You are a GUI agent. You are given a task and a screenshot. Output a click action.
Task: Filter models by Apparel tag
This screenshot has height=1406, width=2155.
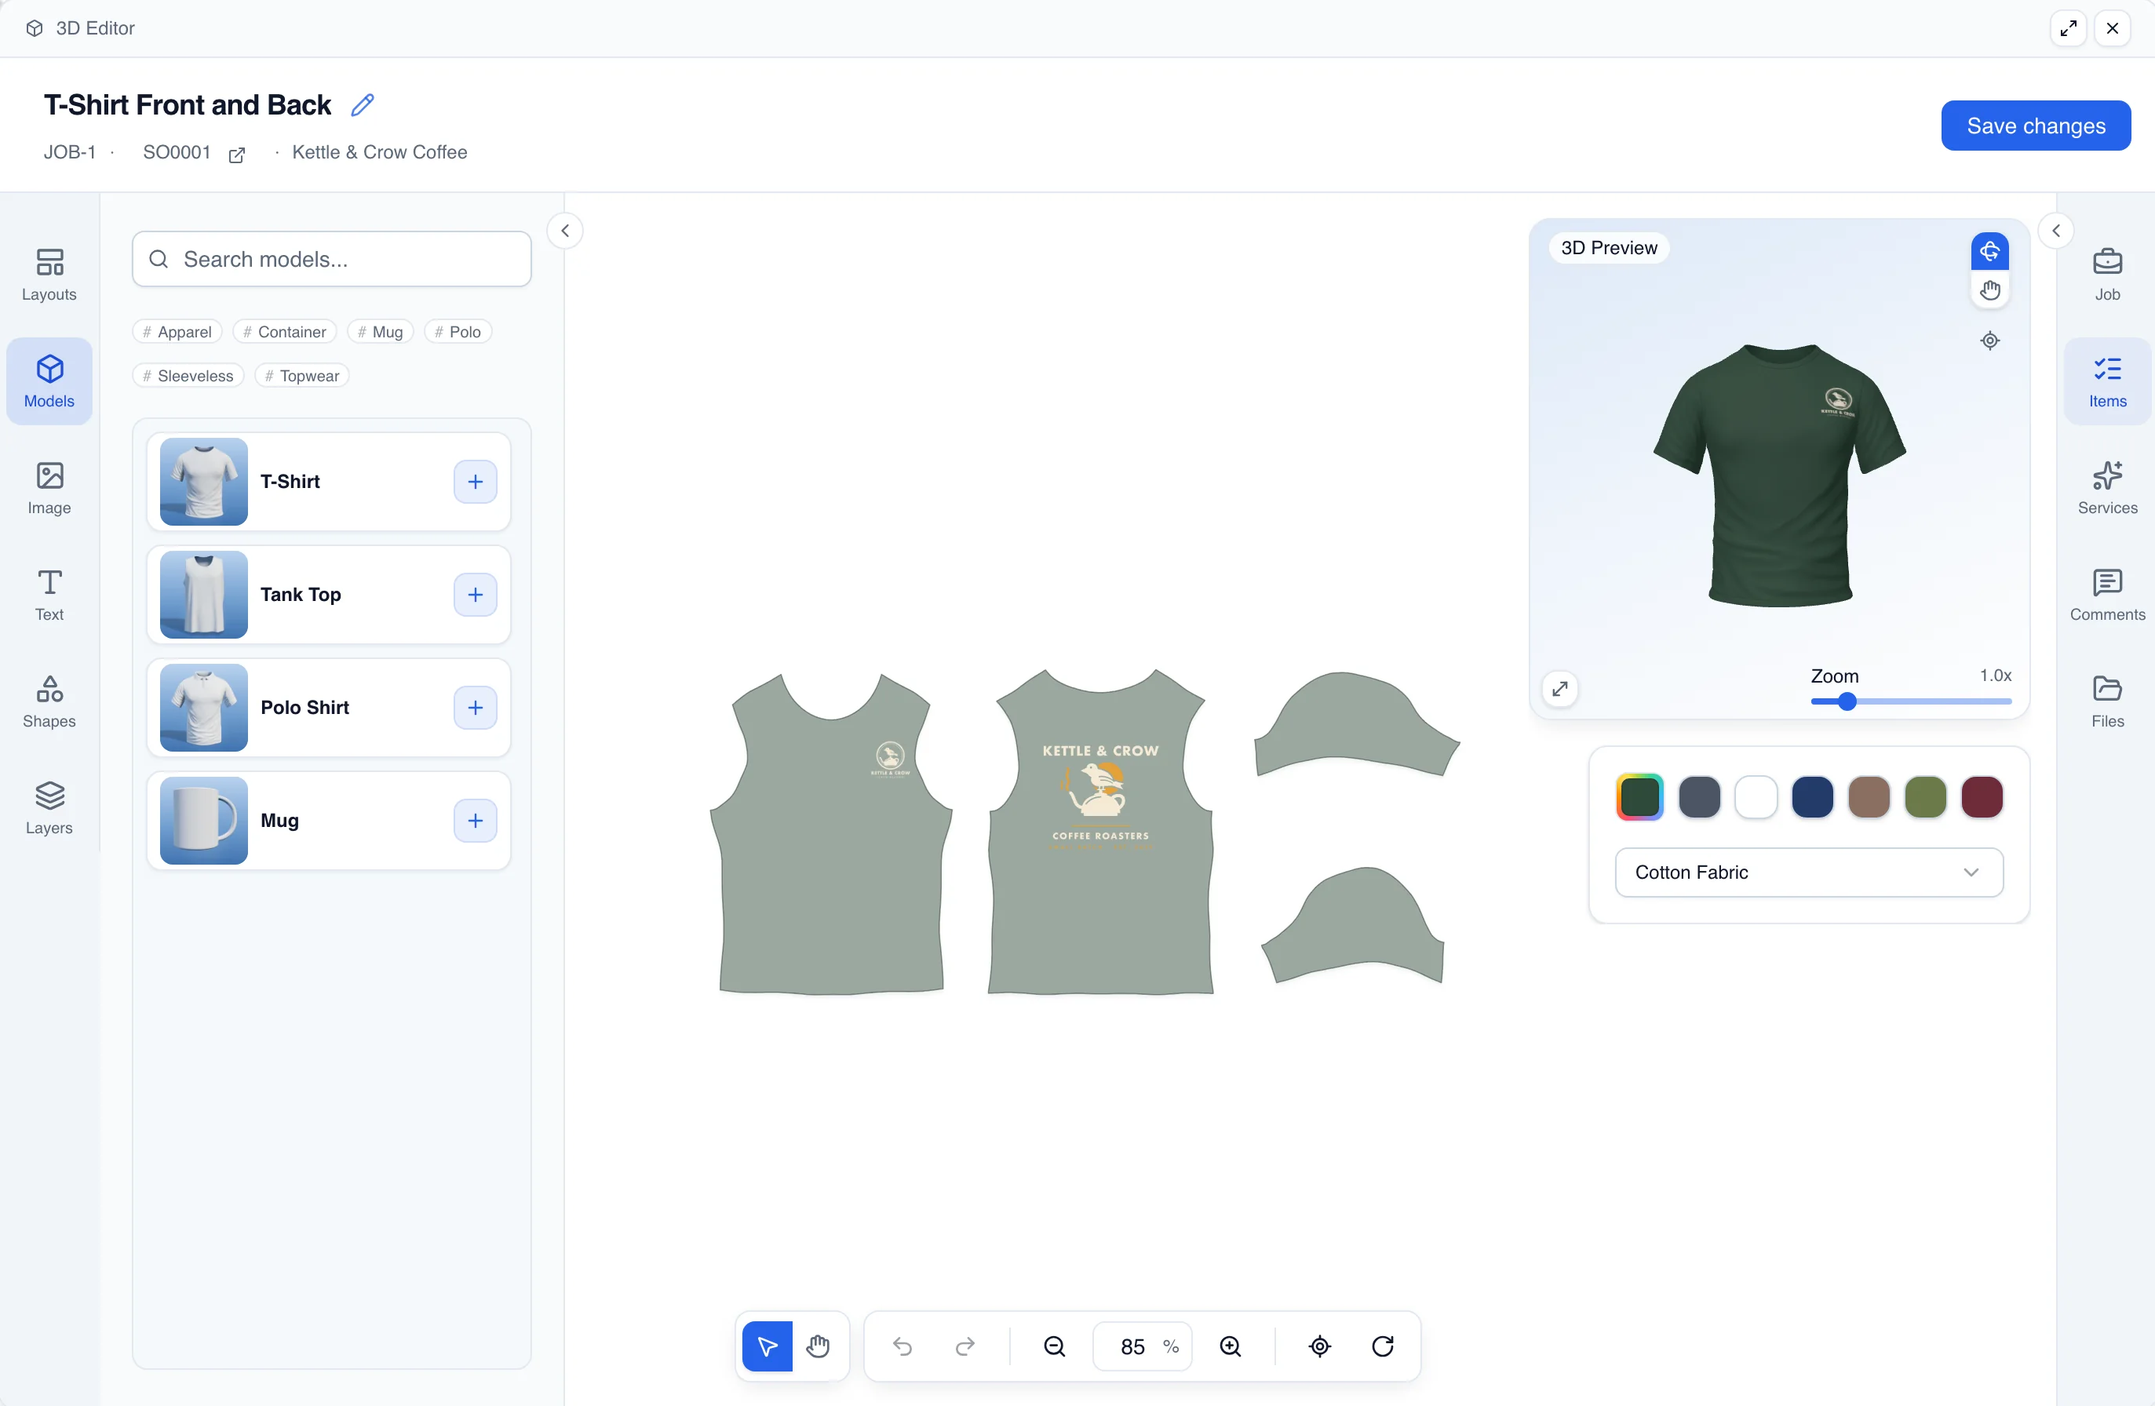(177, 331)
